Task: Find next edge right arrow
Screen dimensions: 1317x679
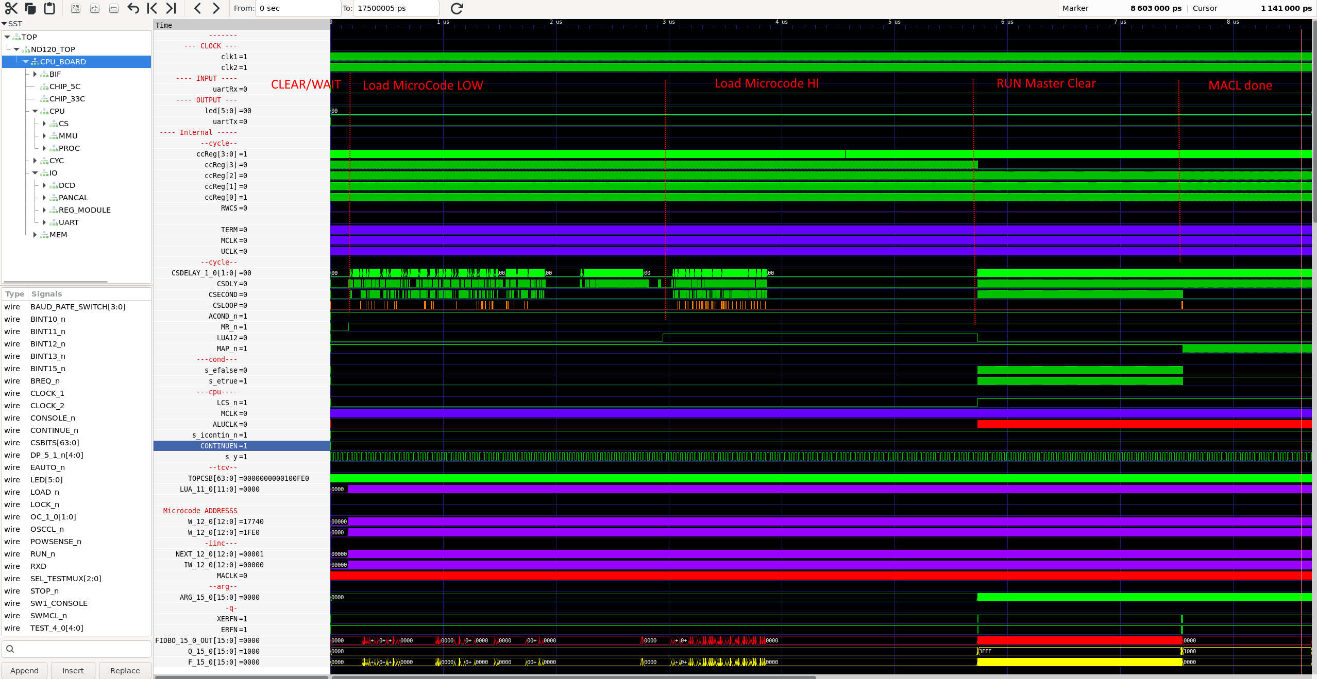Action: (x=216, y=8)
